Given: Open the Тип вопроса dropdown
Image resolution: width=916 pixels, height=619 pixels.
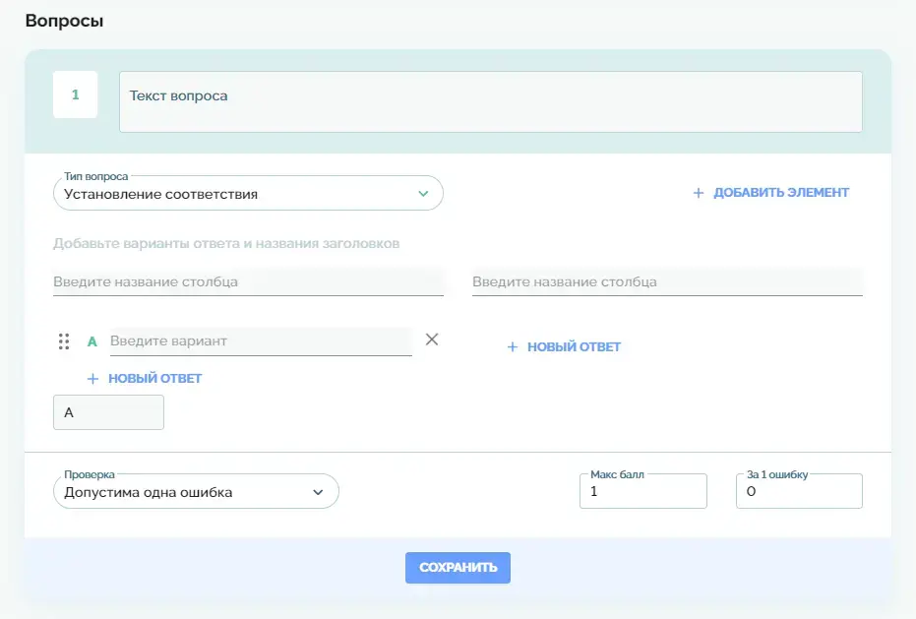Looking at the screenshot, I should pyautogui.click(x=248, y=194).
